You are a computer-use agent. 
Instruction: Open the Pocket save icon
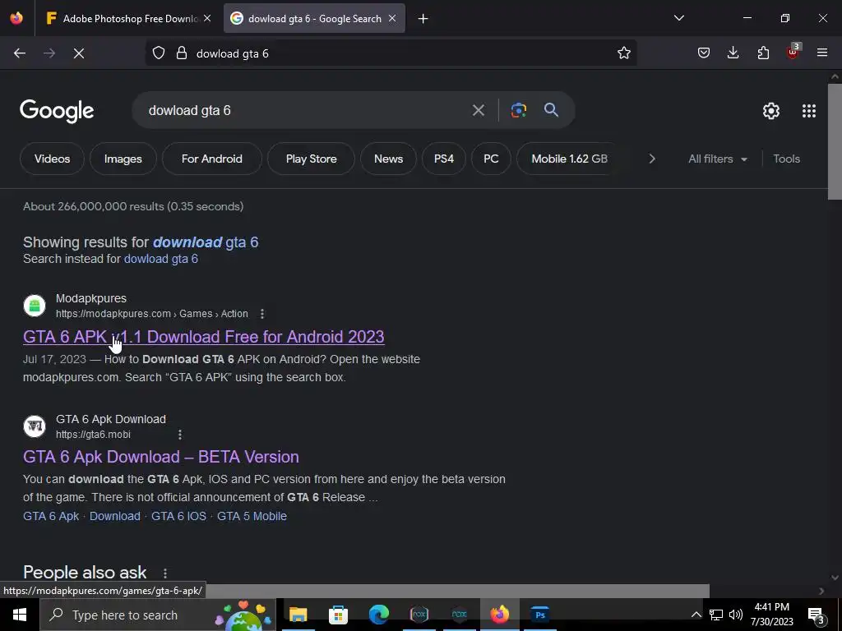(704, 53)
